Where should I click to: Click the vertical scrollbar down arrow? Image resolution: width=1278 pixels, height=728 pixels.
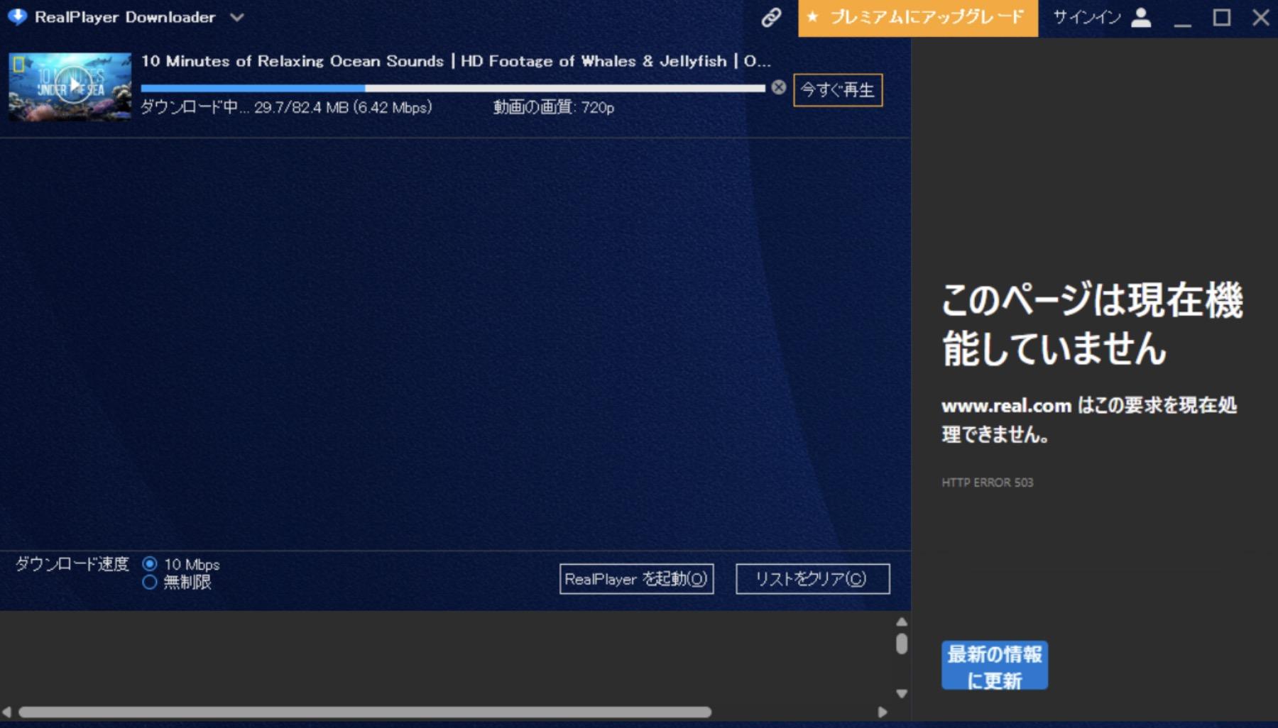point(902,693)
